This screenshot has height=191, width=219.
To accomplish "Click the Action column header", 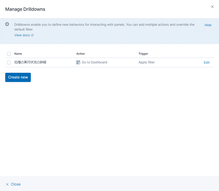I will [80, 54].
